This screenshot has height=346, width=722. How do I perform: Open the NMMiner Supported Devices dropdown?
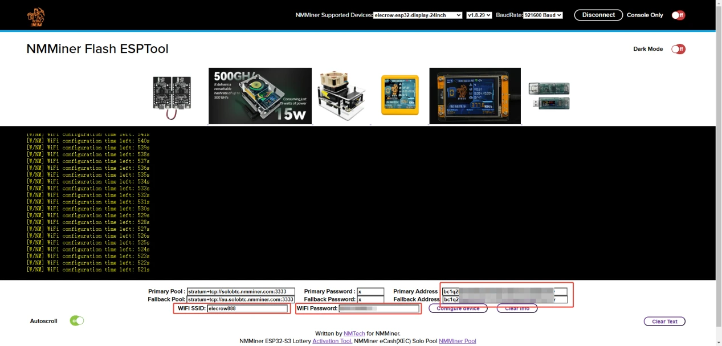coord(418,15)
